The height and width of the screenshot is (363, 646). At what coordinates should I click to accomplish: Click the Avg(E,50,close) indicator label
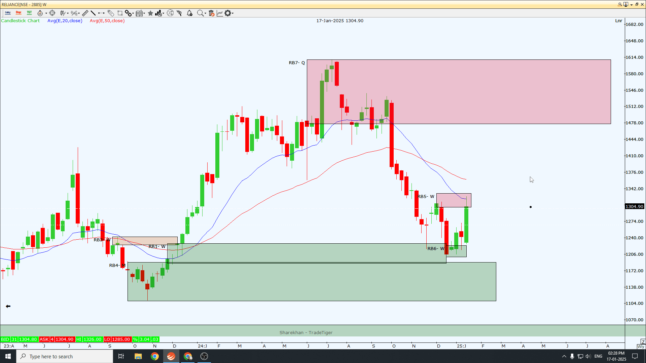107,21
